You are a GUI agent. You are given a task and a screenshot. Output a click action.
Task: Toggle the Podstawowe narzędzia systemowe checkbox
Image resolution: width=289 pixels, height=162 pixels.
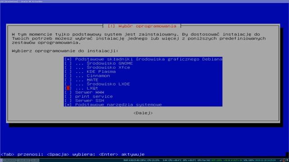[68, 105]
